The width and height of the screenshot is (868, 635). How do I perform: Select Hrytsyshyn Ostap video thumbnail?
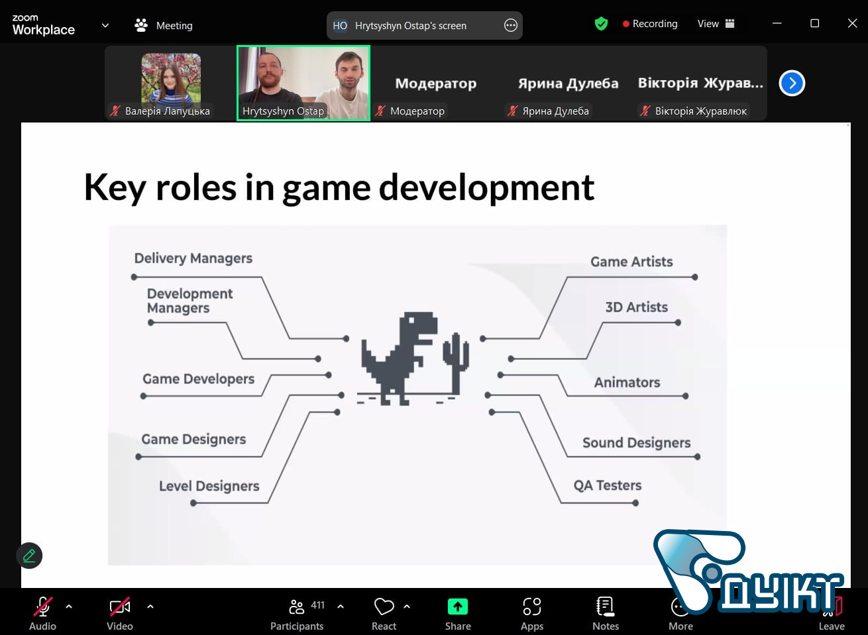click(x=303, y=83)
